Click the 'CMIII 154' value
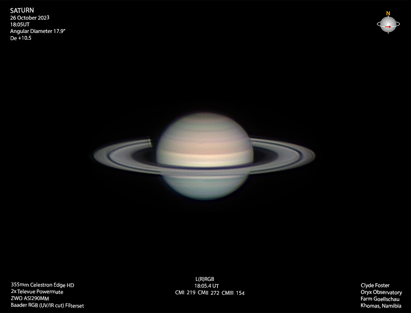 tap(233, 293)
